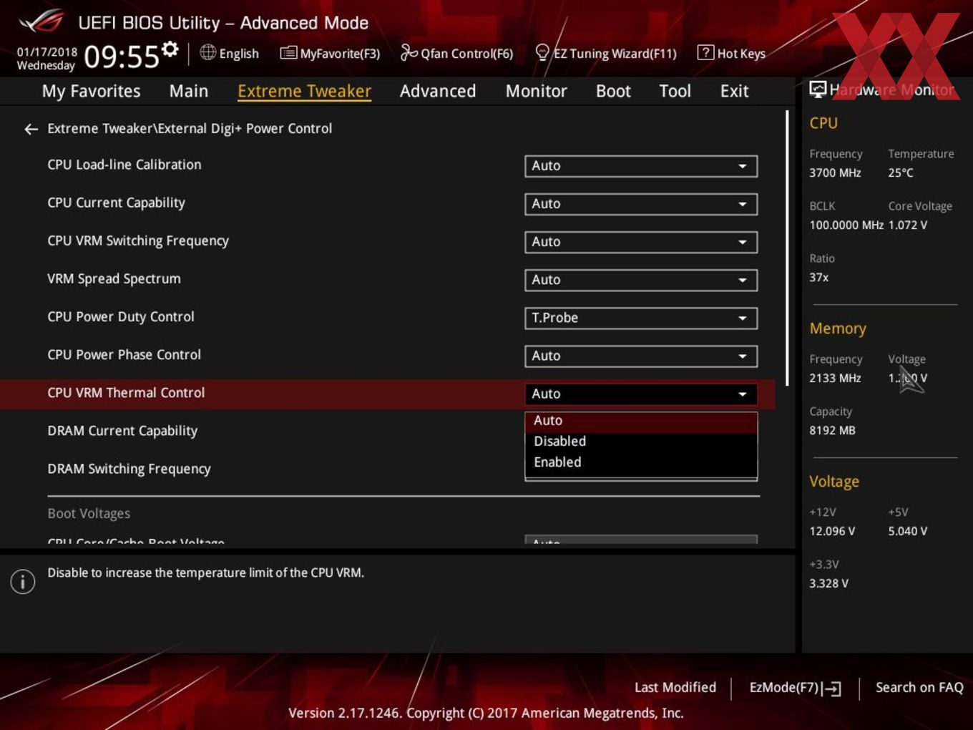Open CPU VRM Switching Frequency dropdown
This screenshot has width=973, height=730.
pyautogui.click(x=641, y=242)
